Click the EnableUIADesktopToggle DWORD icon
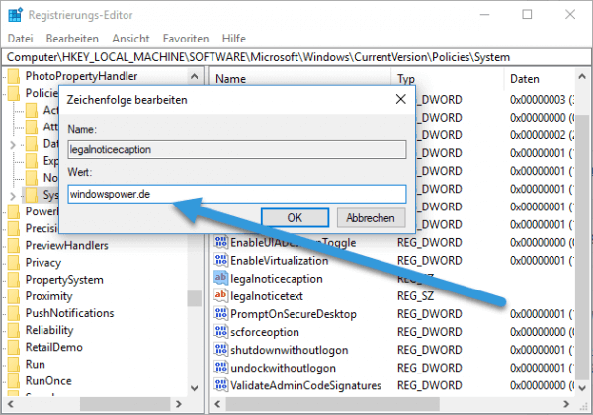The image size is (593, 415). (220, 242)
